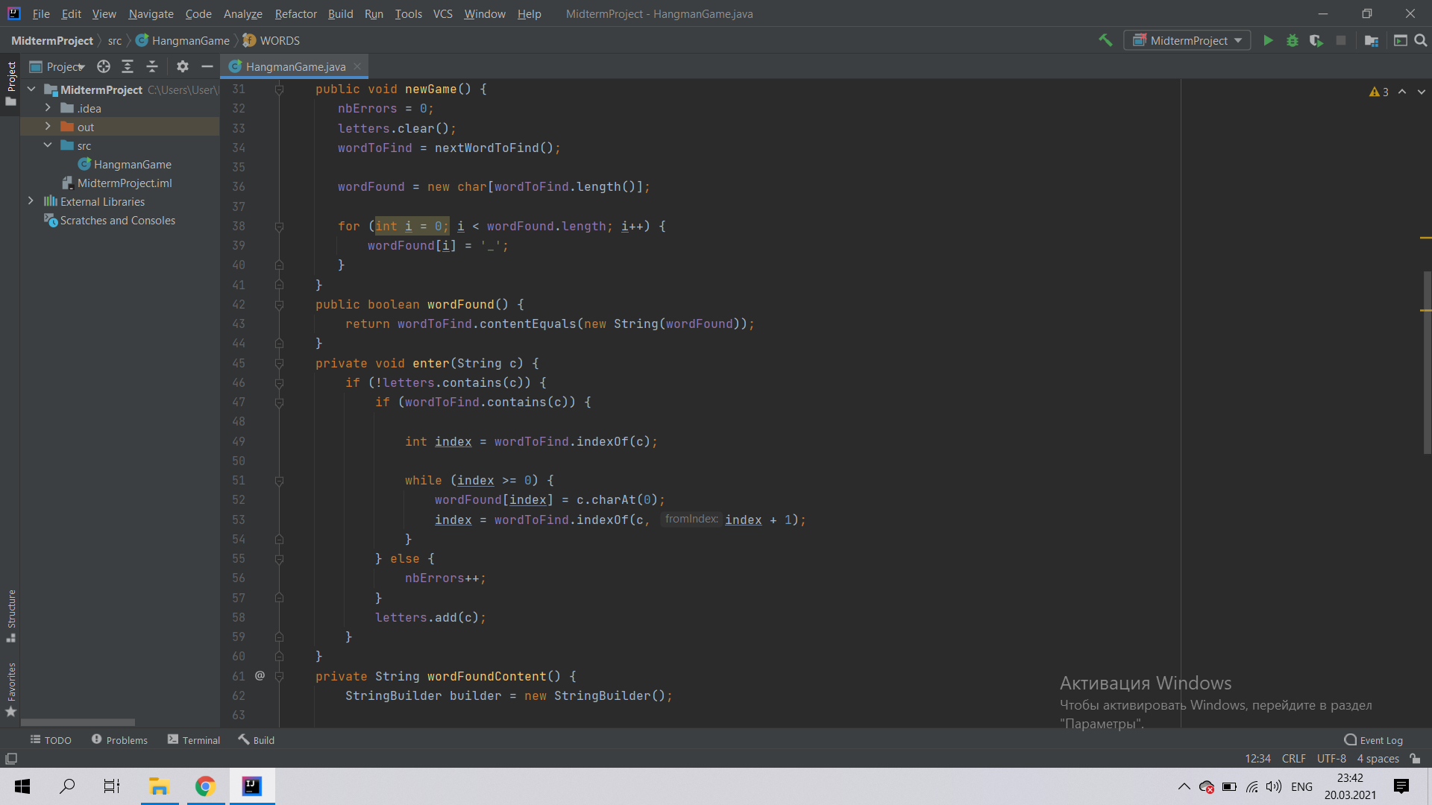This screenshot has height=805, width=1432.
Task: Click the hammer Build Project icon
Action: coord(1106,40)
